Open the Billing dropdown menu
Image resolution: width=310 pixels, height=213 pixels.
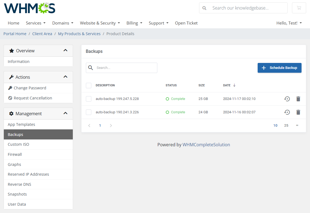point(134,23)
